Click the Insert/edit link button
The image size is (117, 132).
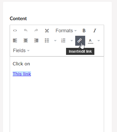click(80, 41)
